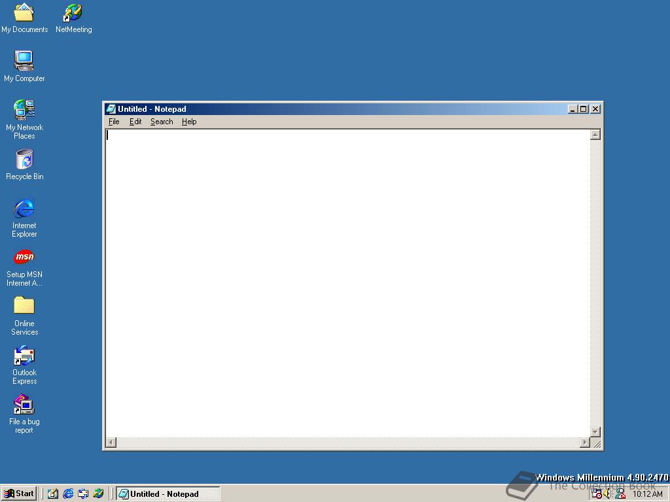The height and width of the screenshot is (502, 670).
Task: Click the horizontal scrollbar right arrow
Action: pos(585,443)
